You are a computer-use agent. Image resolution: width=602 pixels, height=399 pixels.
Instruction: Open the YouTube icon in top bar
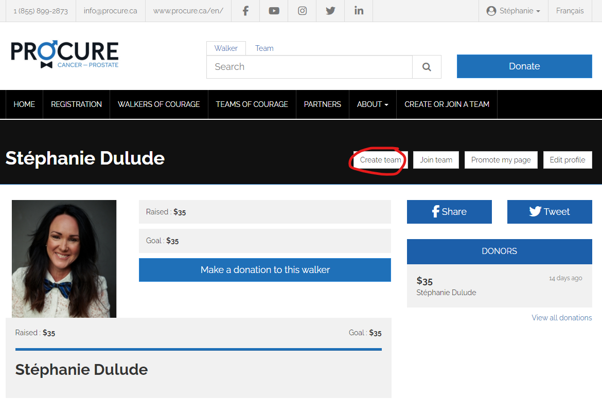tap(274, 11)
